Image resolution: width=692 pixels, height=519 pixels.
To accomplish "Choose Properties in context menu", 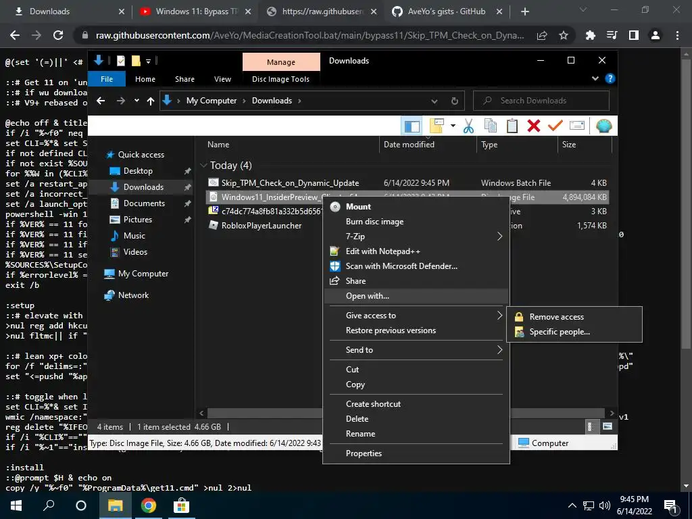I will [x=364, y=453].
